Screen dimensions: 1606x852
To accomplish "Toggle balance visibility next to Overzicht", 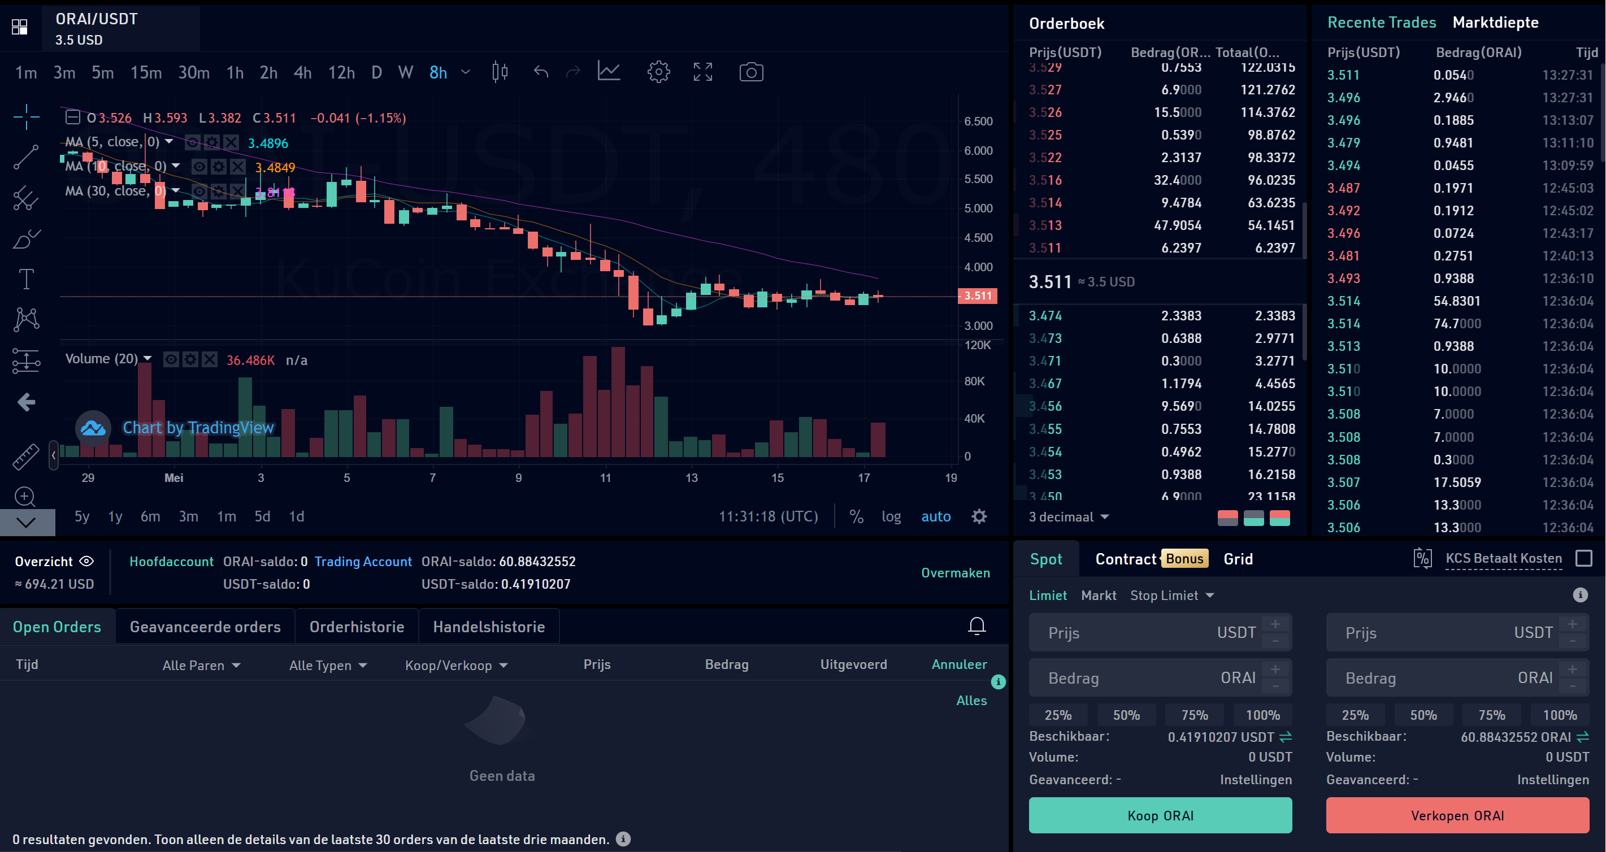I will (87, 561).
